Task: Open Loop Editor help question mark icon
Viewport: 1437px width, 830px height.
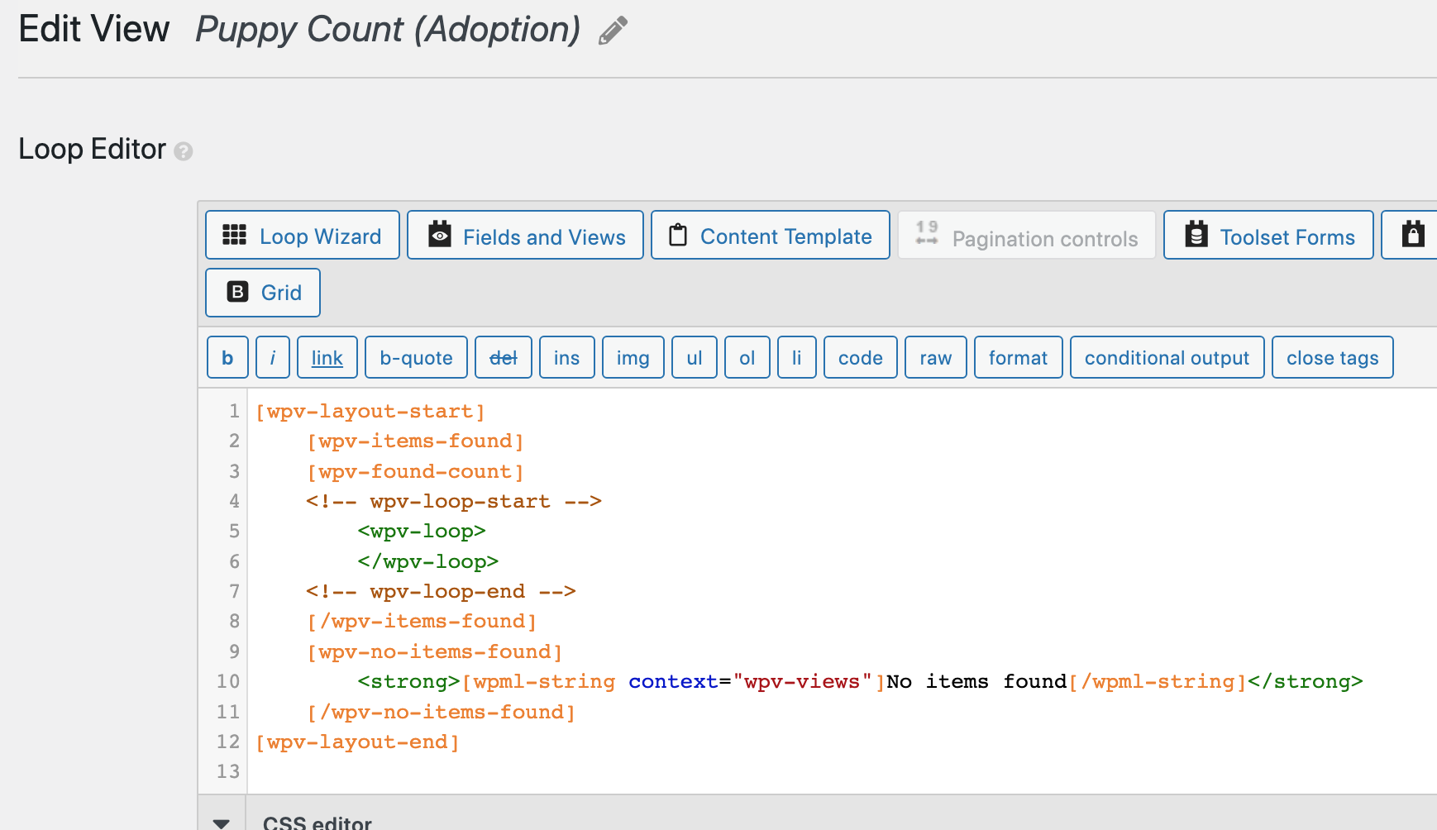Action: (184, 151)
